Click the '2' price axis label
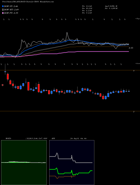 click(x=134, y=112)
